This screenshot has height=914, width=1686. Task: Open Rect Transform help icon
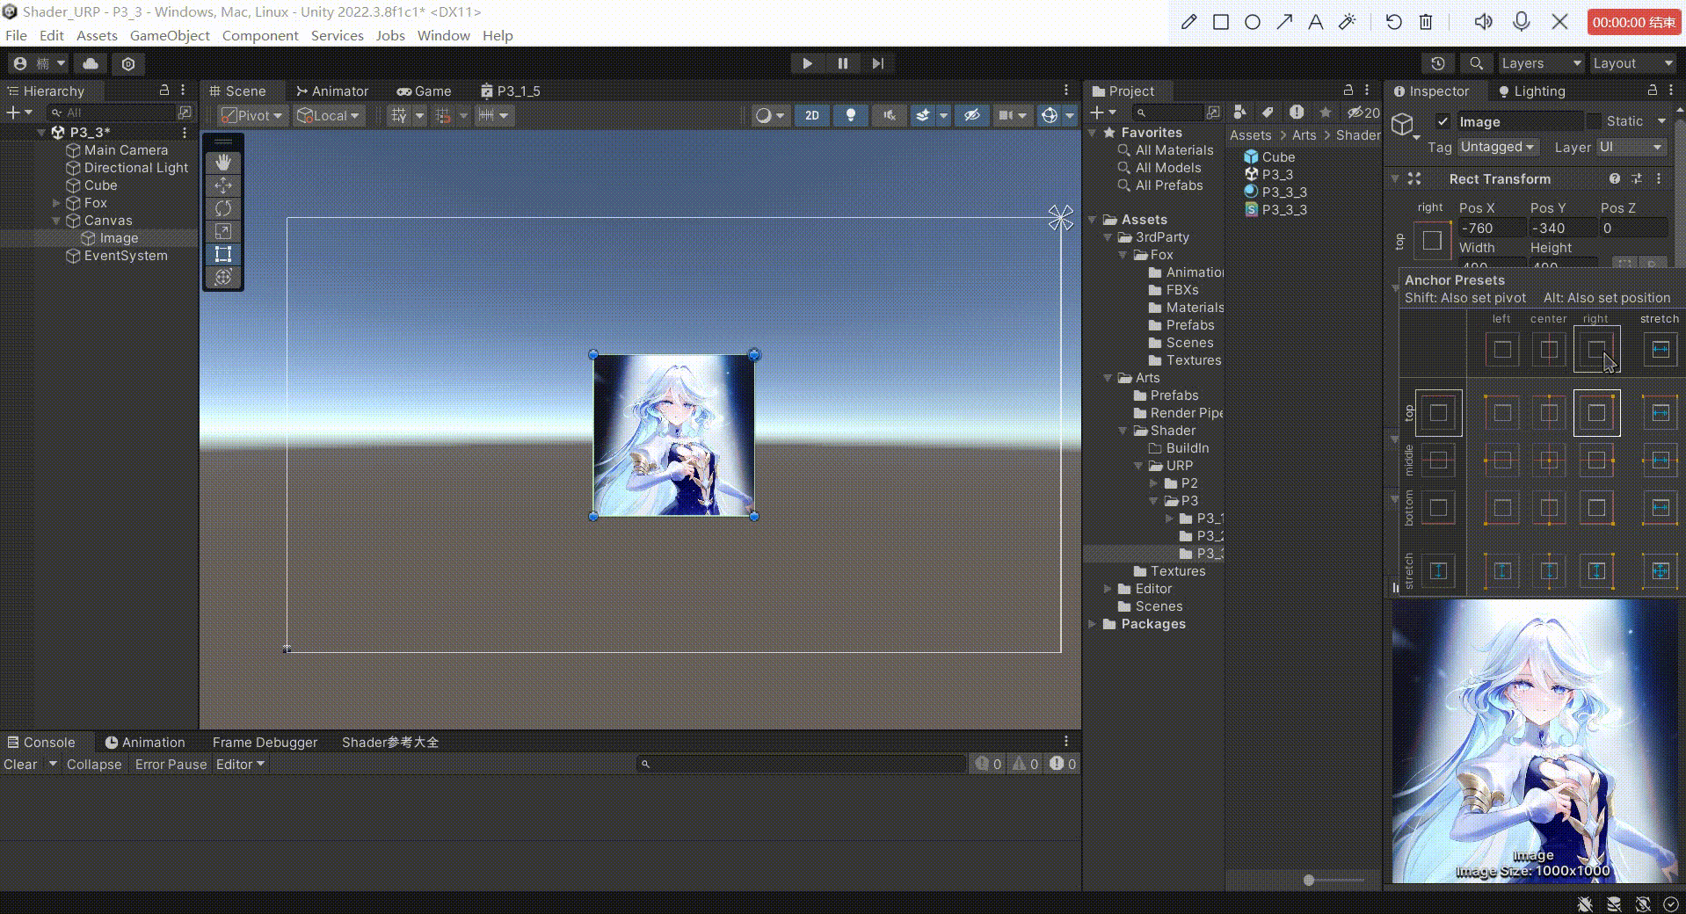click(x=1615, y=178)
